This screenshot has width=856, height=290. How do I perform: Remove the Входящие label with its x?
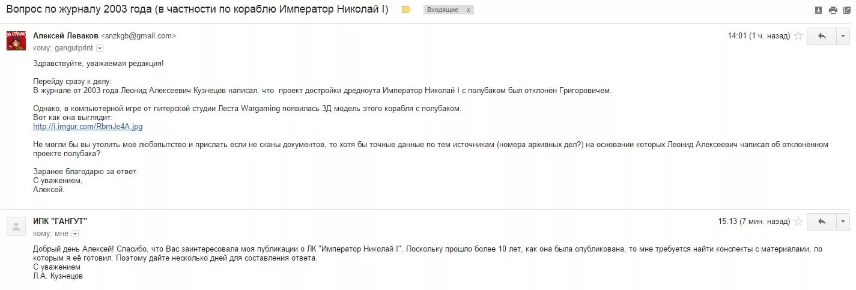coord(469,10)
